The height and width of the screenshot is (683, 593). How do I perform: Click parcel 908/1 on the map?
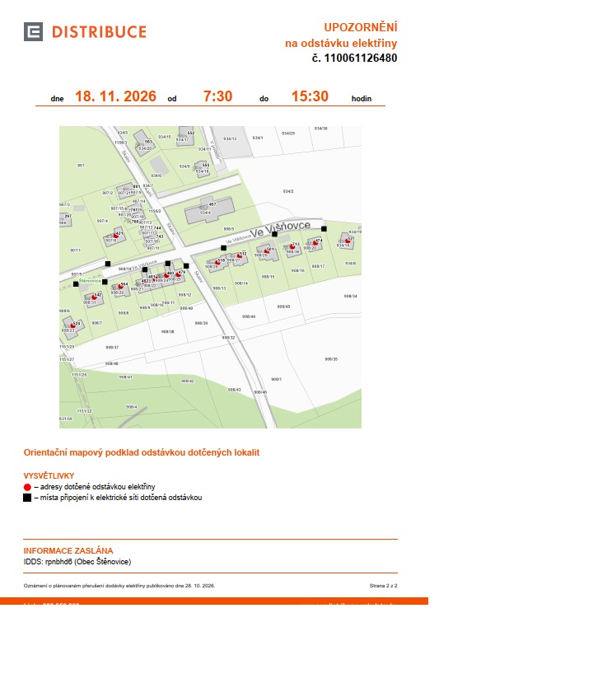[x=276, y=379]
